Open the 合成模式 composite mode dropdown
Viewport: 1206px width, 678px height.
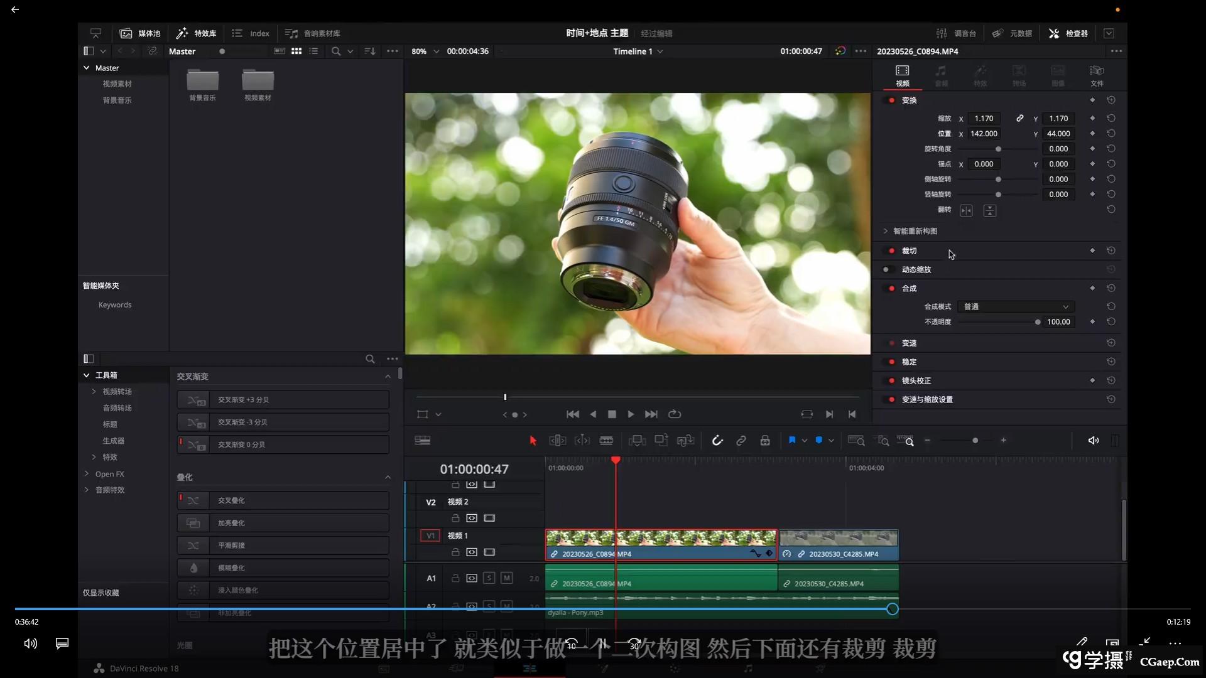point(1016,307)
